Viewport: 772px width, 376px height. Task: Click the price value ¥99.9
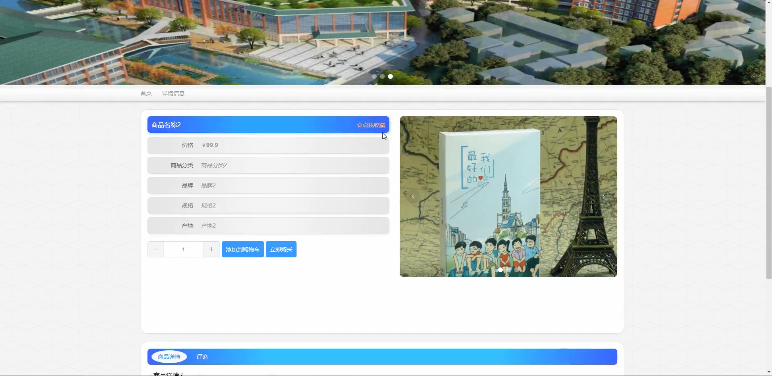(x=210, y=145)
